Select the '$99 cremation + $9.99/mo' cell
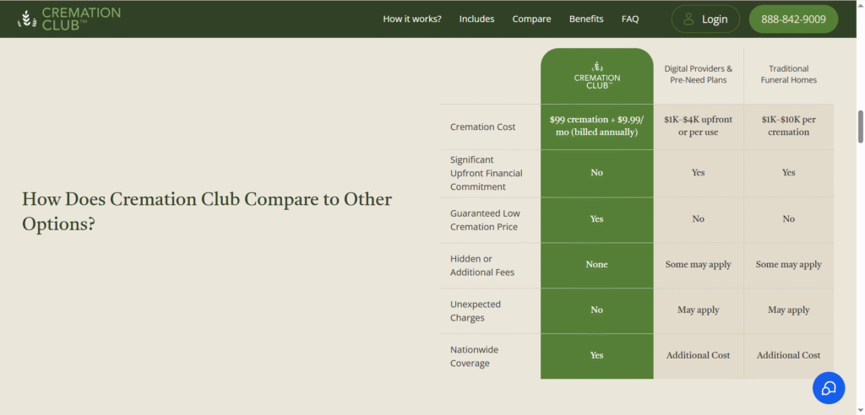The image size is (865, 415). tap(597, 127)
